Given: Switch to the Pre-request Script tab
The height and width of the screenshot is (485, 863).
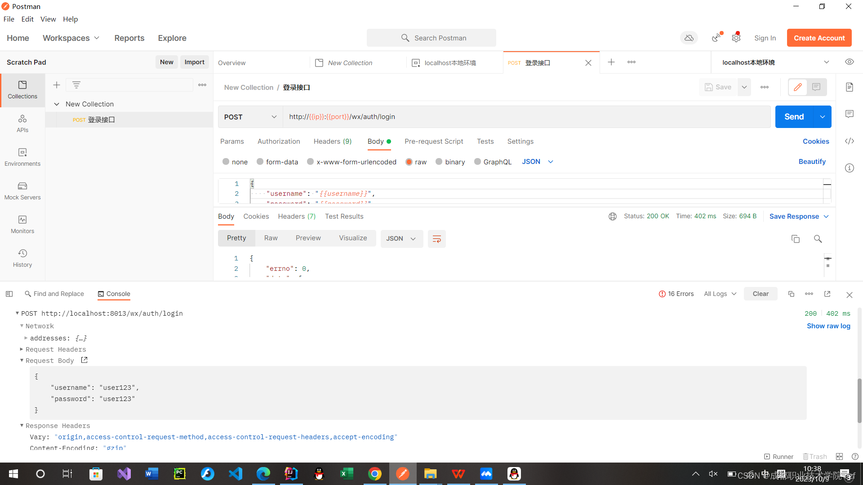Looking at the screenshot, I should [x=433, y=141].
